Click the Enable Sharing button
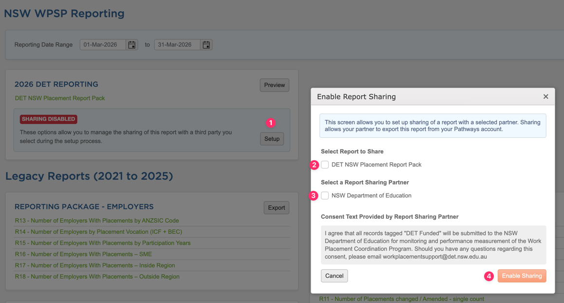The image size is (564, 303). [x=522, y=276]
